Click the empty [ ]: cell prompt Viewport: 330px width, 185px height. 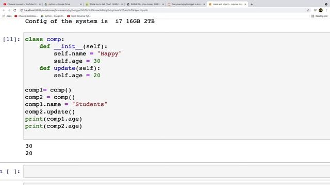[10, 171]
